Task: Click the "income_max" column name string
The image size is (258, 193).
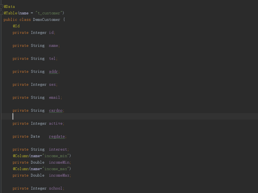Action: coord(57,169)
